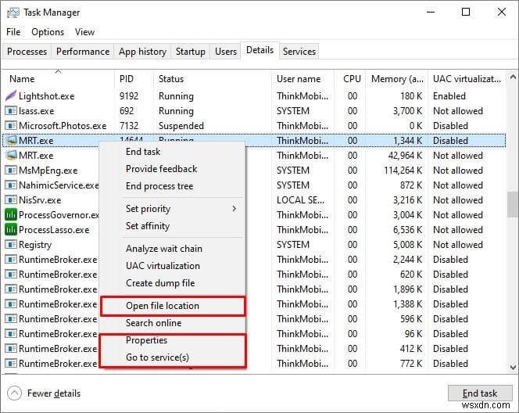This screenshot has height=413, width=519.
Task: Open the File menu
Action: pos(13,32)
